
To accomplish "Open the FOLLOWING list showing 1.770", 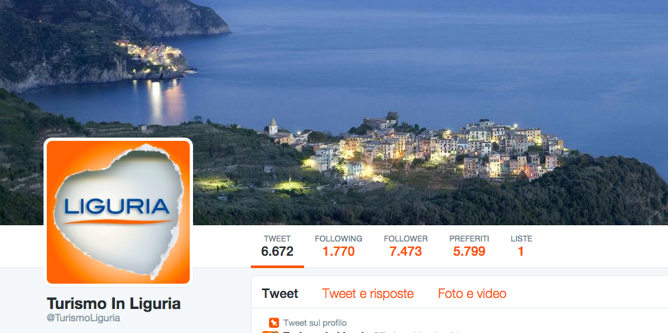I will tap(339, 246).
